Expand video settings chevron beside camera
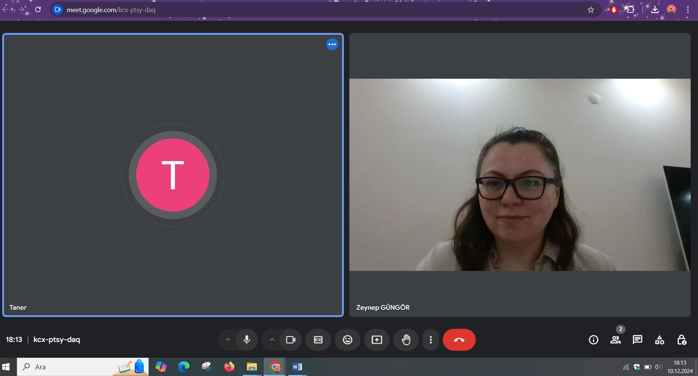698x376 pixels. point(272,340)
